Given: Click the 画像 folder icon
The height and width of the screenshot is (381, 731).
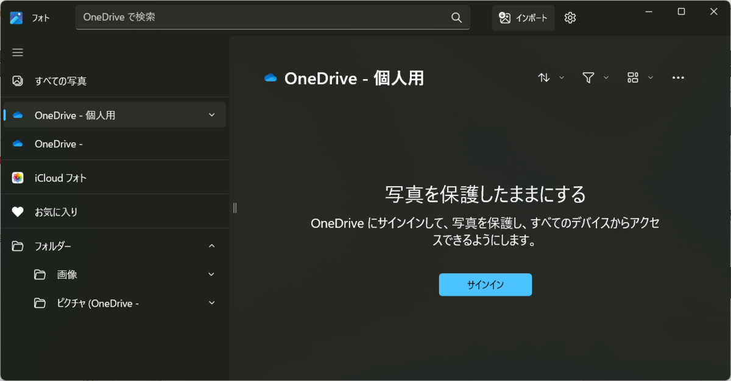Looking at the screenshot, I should [x=40, y=274].
